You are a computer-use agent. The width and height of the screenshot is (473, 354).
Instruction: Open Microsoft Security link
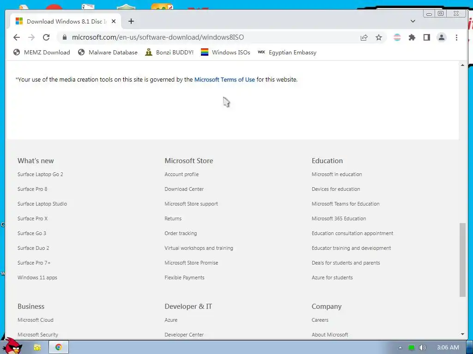coord(38,335)
